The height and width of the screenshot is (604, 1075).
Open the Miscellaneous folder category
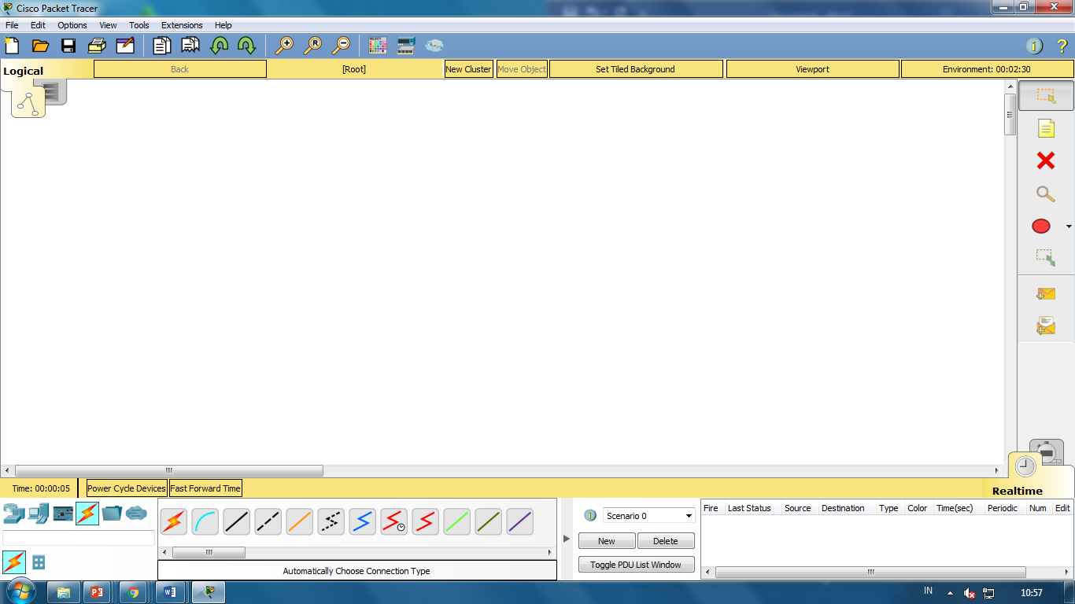[x=112, y=514]
